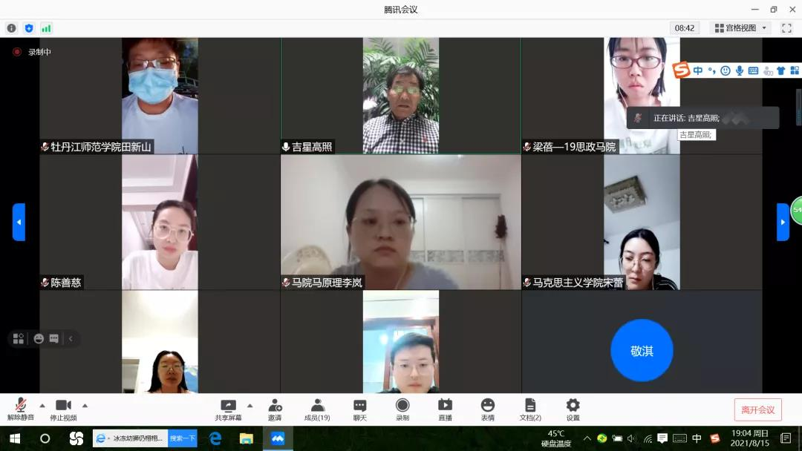The image size is (802, 451).
Task: Open meeting settings (设置)
Action: [x=573, y=409]
